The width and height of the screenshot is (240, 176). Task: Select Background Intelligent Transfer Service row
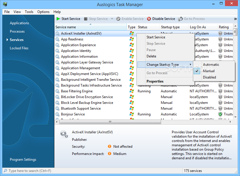[91, 80]
